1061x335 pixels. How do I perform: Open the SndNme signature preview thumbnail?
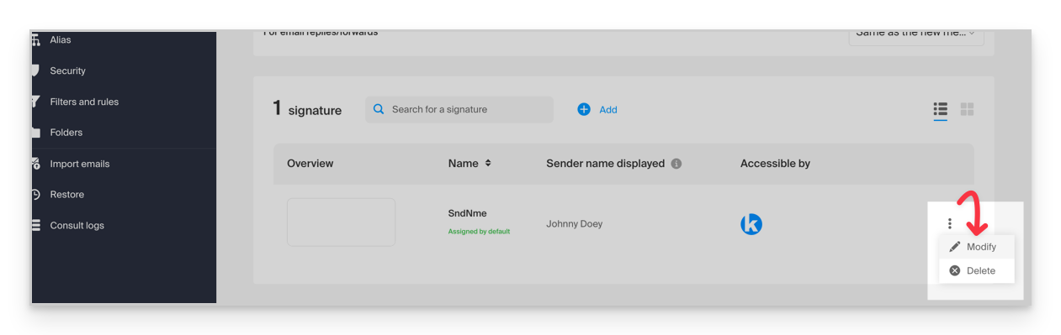click(x=341, y=222)
